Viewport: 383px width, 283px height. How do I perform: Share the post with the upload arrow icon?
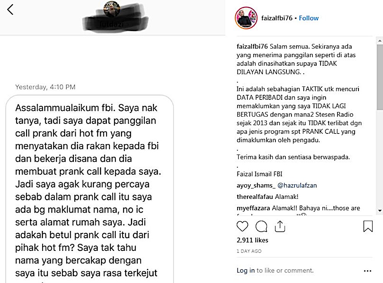[280, 226]
